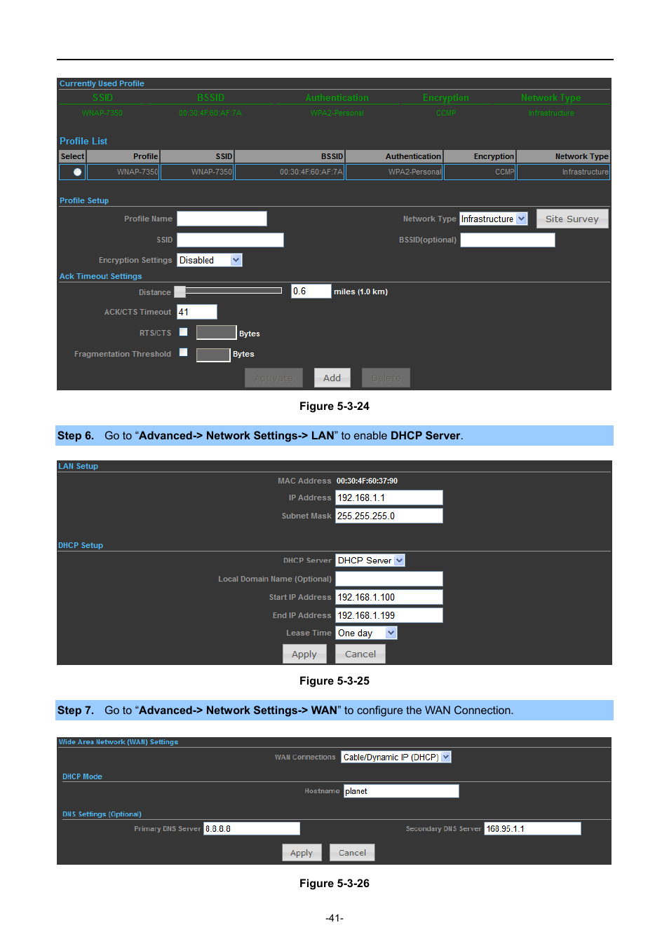This screenshot has height=946, width=669.
Task: Open the Lease Time dropdown
Action: (x=366, y=633)
